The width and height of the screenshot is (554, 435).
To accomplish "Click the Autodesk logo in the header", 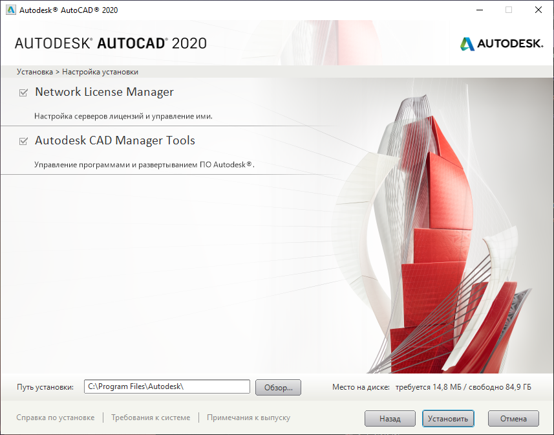I will pyautogui.click(x=502, y=44).
